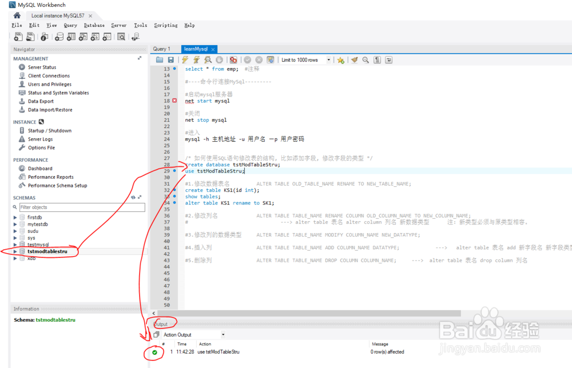Create a new stored procedure icon
This screenshot has height=368, width=572.
coord(95,37)
